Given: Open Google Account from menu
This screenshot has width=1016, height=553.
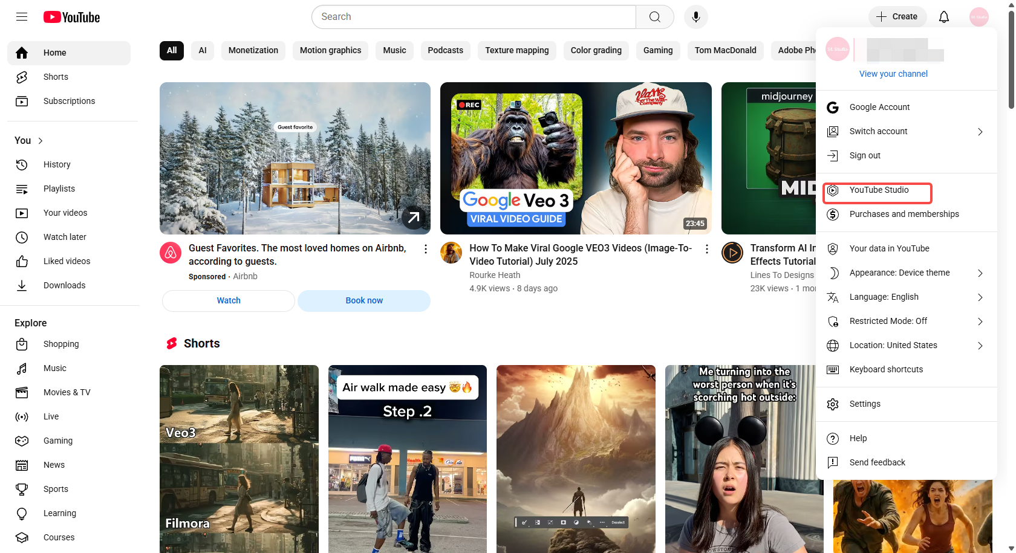Looking at the screenshot, I should click(x=907, y=107).
